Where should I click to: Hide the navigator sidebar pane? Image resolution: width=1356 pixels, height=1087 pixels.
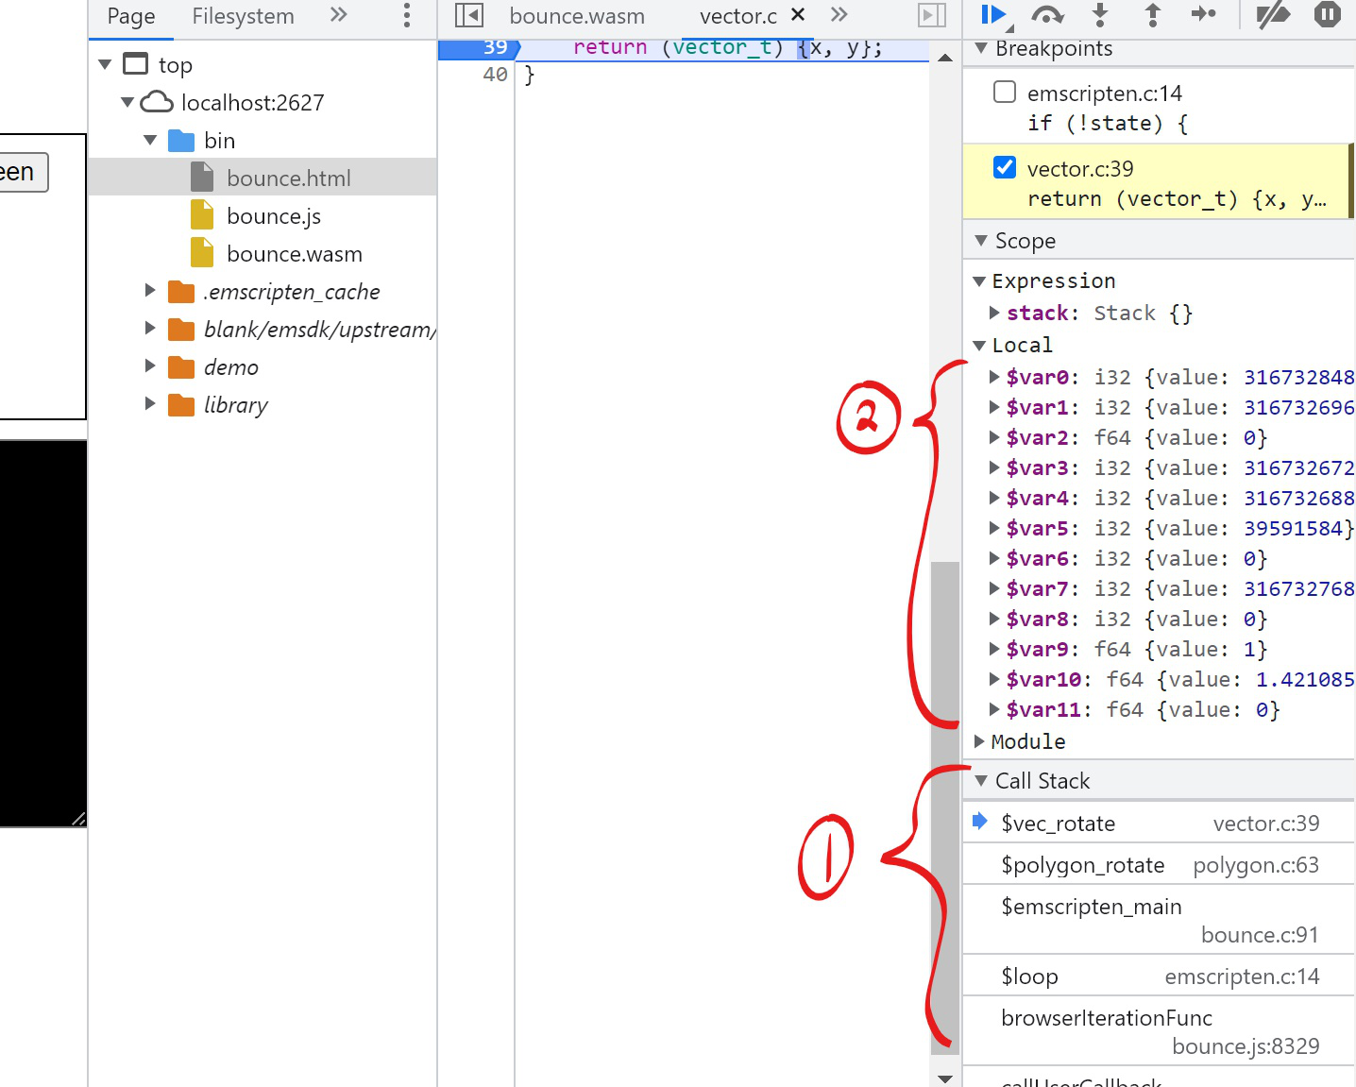click(469, 15)
